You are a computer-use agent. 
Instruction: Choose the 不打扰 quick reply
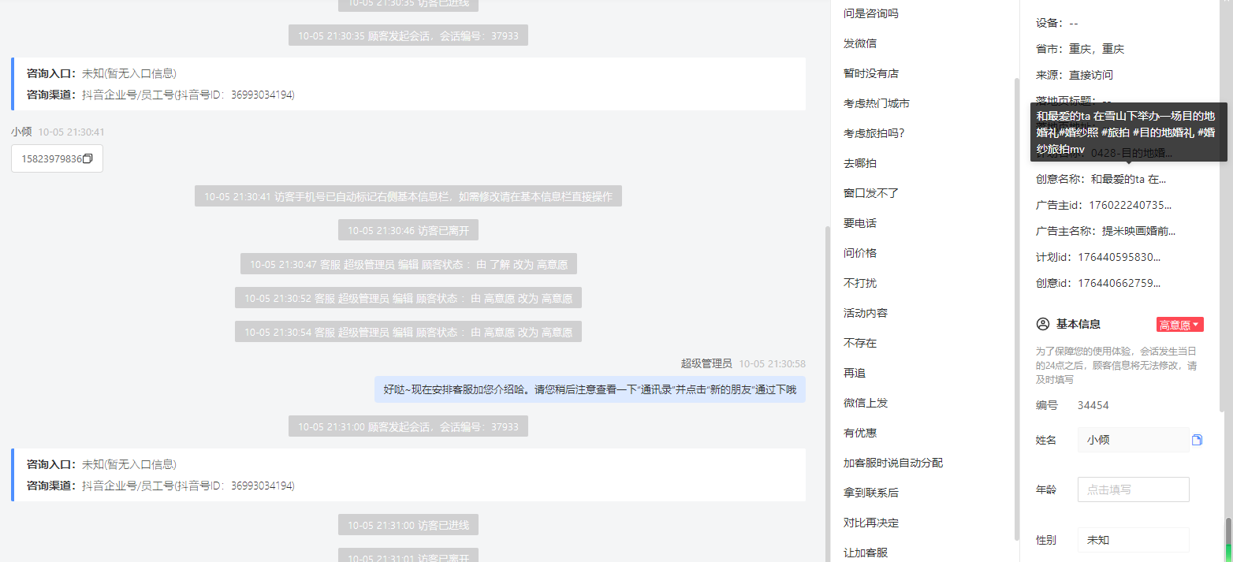(860, 283)
